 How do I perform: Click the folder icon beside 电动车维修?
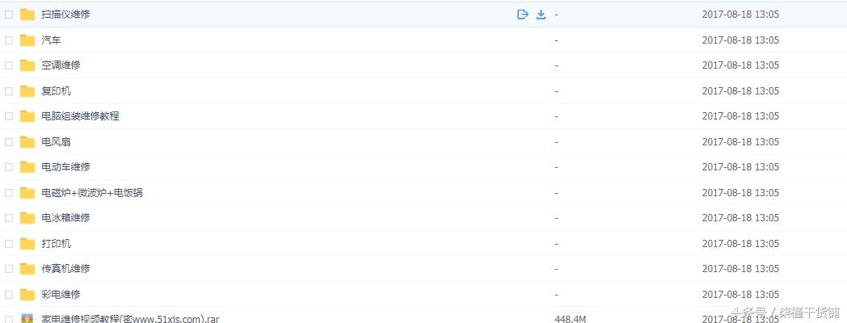[27, 167]
